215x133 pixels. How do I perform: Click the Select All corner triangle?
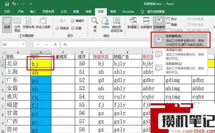click(x=4, y=52)
